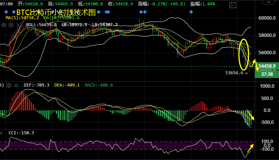The image size is (279, 160).
Task: Click the 60000.0 price axis label
Action: (267, 18)
